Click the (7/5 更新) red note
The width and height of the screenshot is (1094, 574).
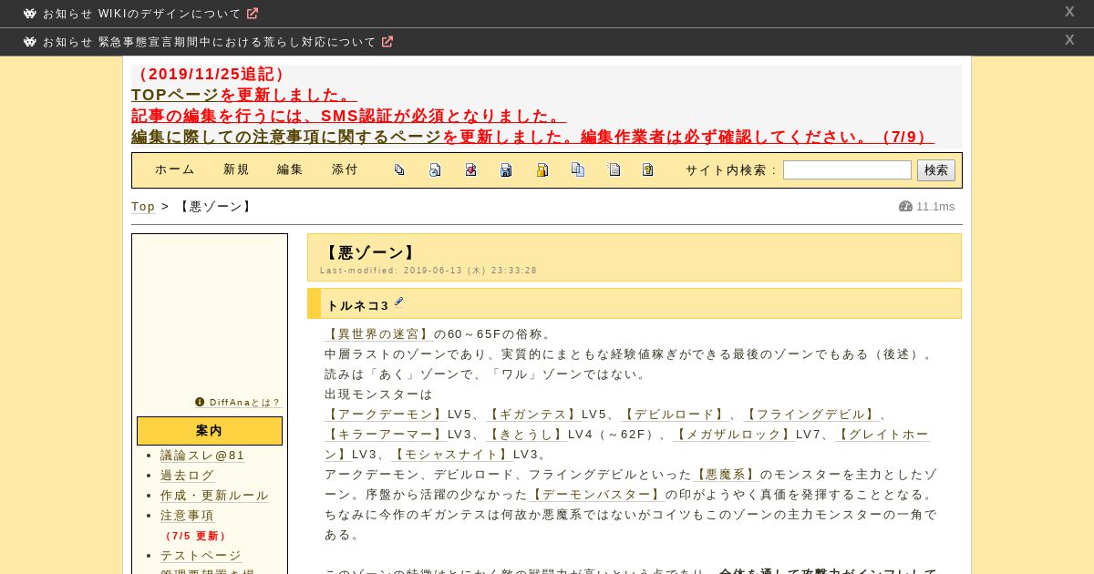tap(195, 536)
